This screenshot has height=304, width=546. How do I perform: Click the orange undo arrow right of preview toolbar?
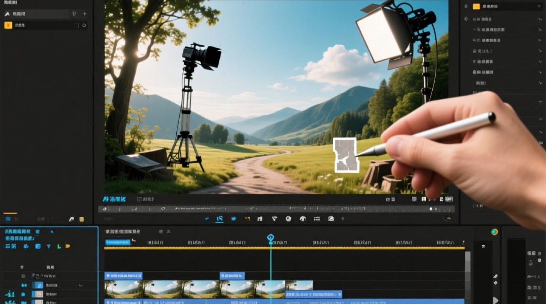coord(449,218)
